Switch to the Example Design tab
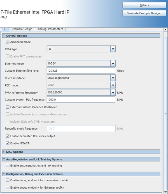The width and height of the screenshot is (168, 194). pyautogui.click(x=22, y=29)
